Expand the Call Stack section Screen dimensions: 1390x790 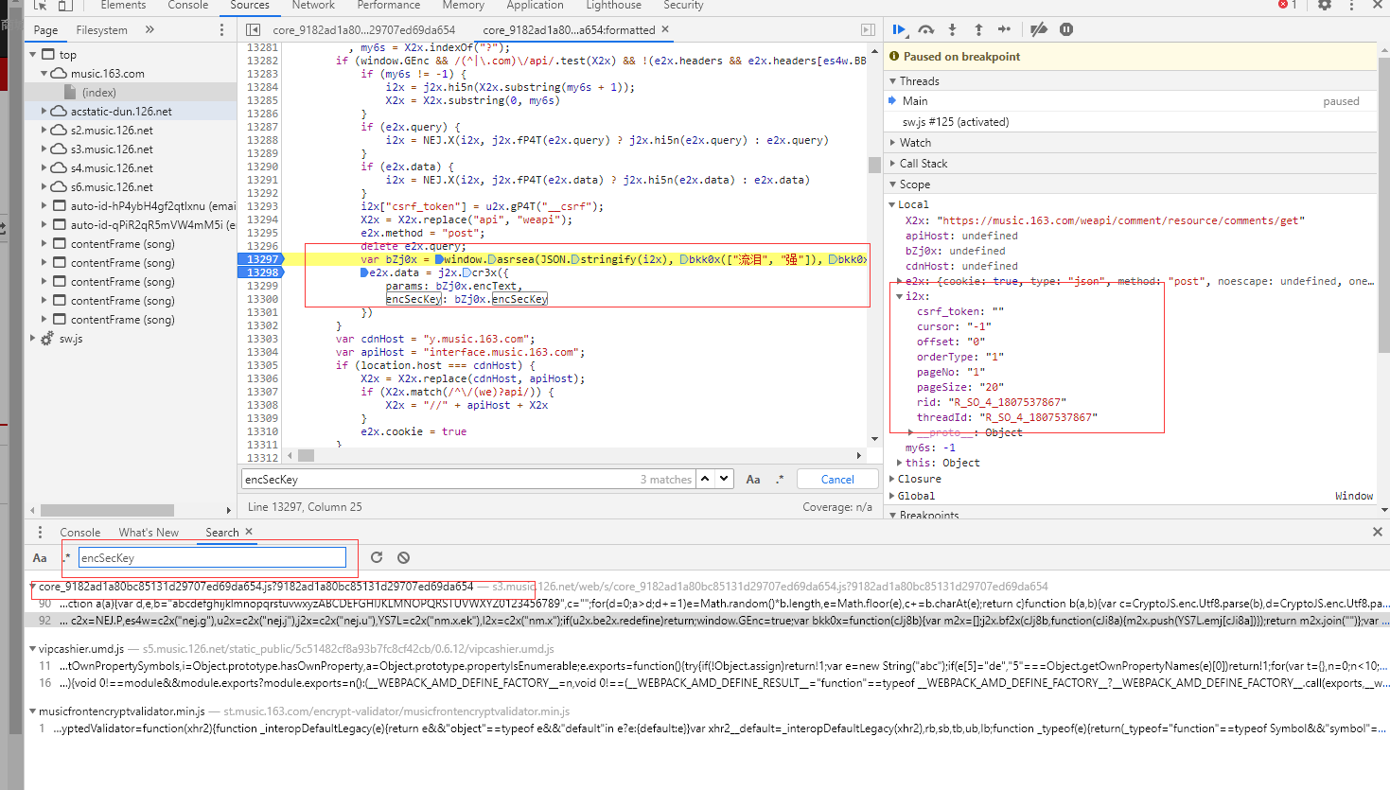[923, 164]
